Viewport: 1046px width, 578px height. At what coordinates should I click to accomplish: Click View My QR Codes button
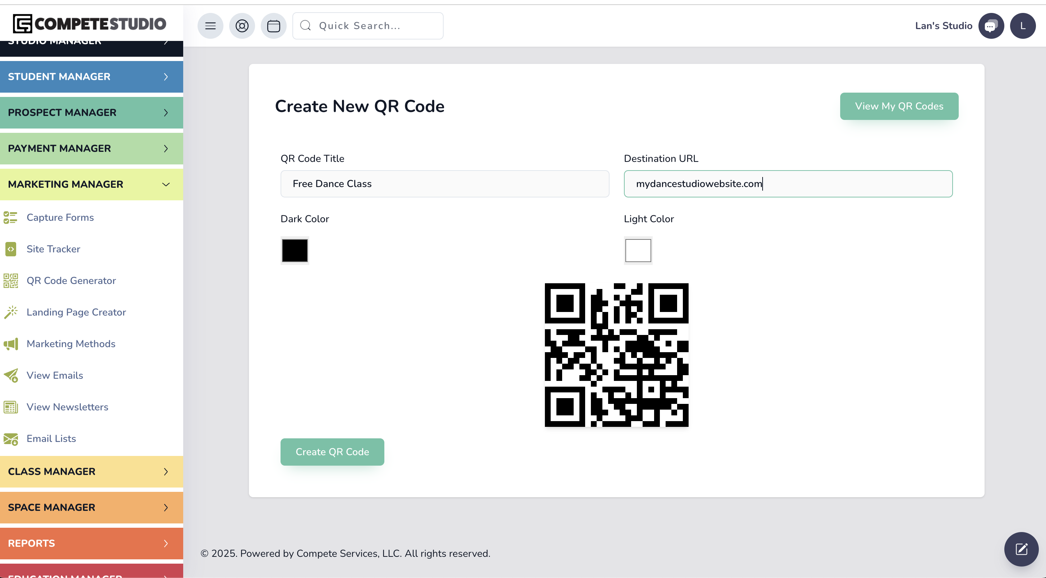899,106
